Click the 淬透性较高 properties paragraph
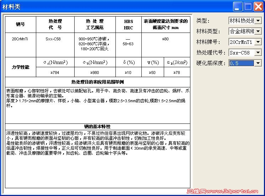The width and height of the screenshot is (265, 196). [x=98, y=143]
